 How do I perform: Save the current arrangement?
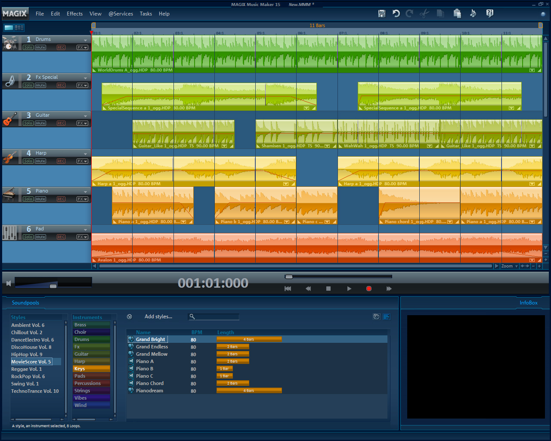tap(381, 13)
